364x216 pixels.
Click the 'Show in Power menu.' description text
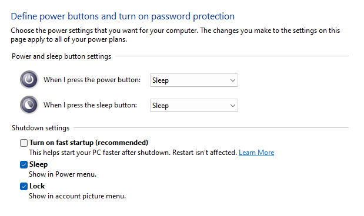(x=62, y=174)
